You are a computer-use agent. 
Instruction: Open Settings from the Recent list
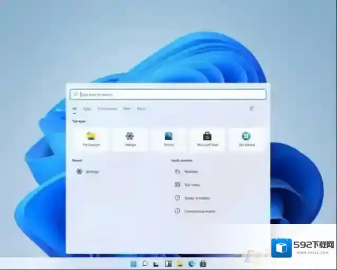91,172
